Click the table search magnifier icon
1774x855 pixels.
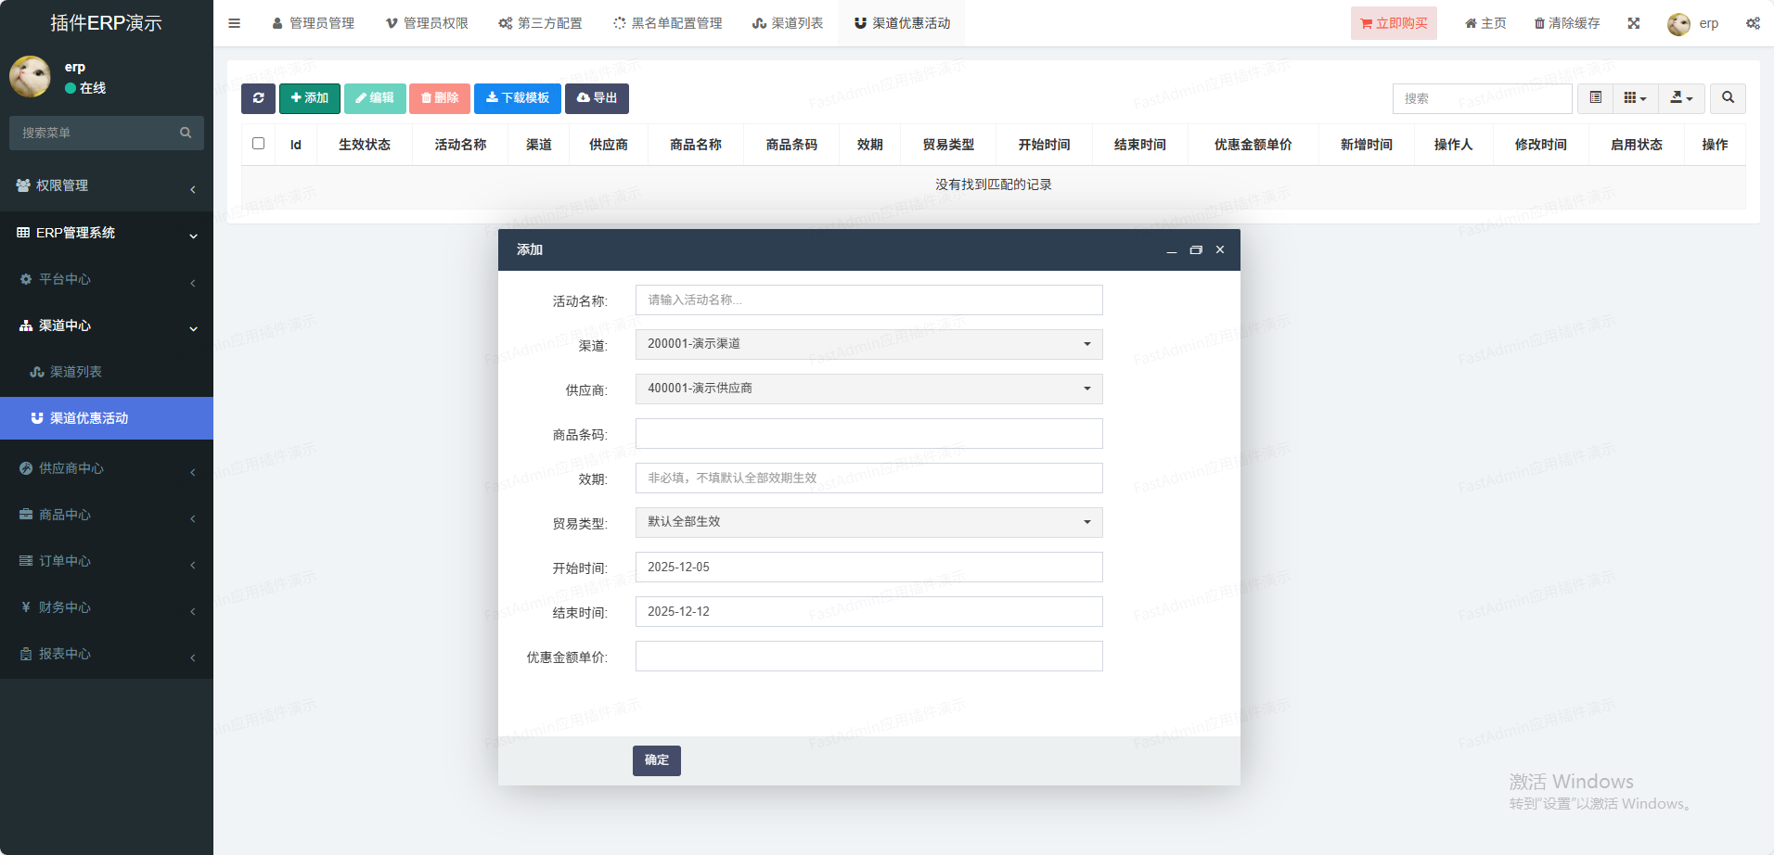coord(1728,98)
